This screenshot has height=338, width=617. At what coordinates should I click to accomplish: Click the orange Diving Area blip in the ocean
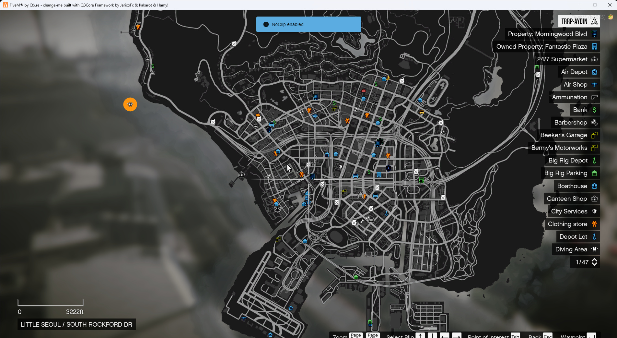[x=130, y=104]
